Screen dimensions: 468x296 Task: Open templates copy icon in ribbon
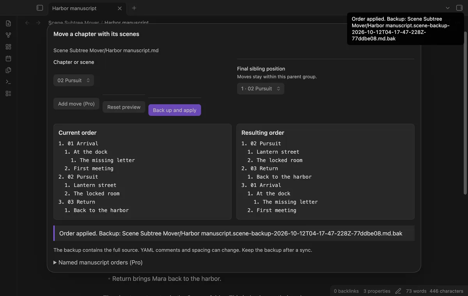(x=8, y=70)
